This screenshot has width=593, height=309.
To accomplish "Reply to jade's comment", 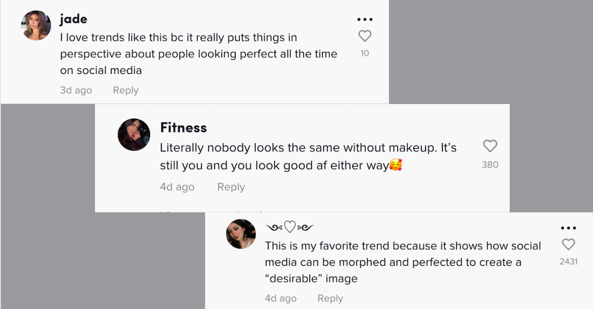I will coord(126,90).
